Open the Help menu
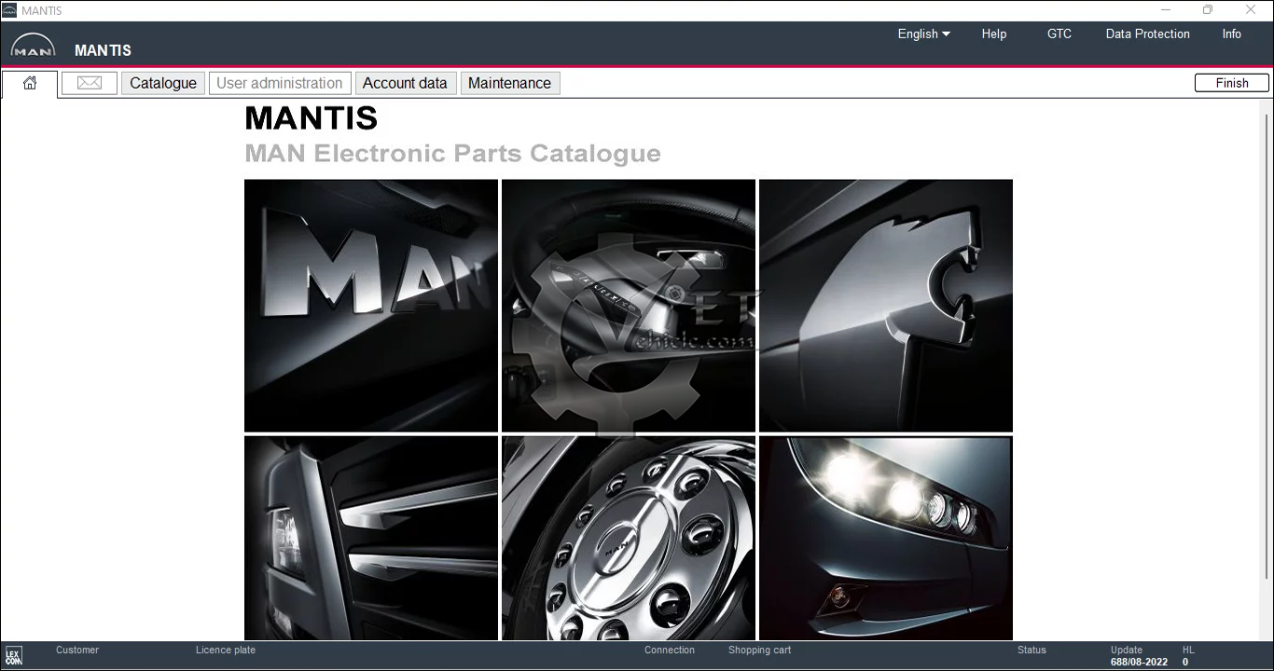 click(994, 34)
